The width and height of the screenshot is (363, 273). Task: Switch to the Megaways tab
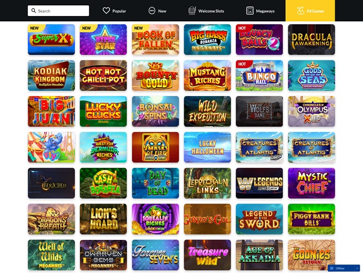point(261,11)
